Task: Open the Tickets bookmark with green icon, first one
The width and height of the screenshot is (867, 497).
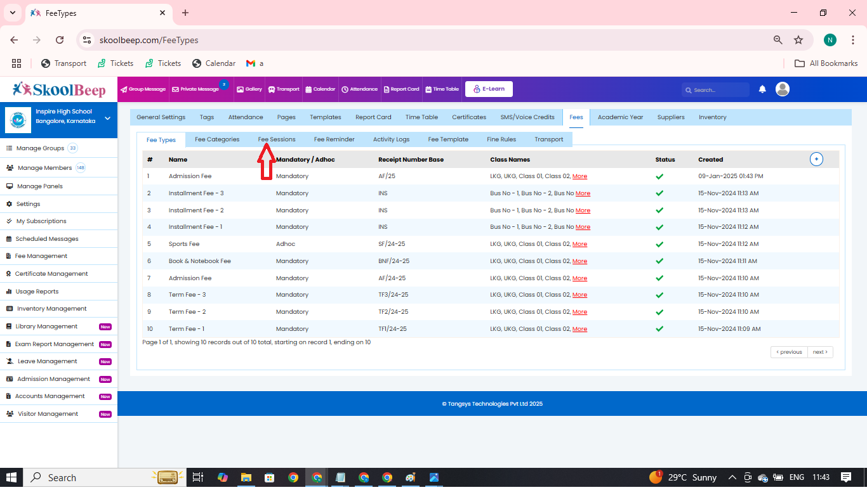Action: 115,63
